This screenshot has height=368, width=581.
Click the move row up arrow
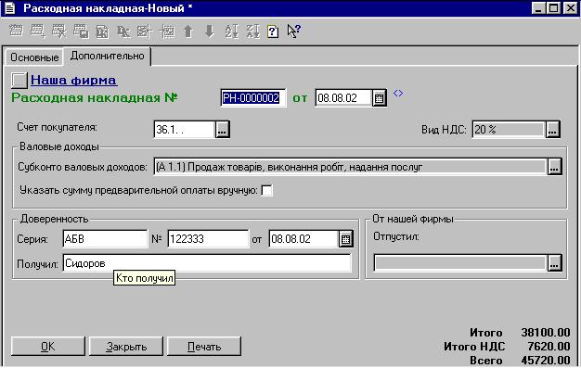tap(188, 32)
